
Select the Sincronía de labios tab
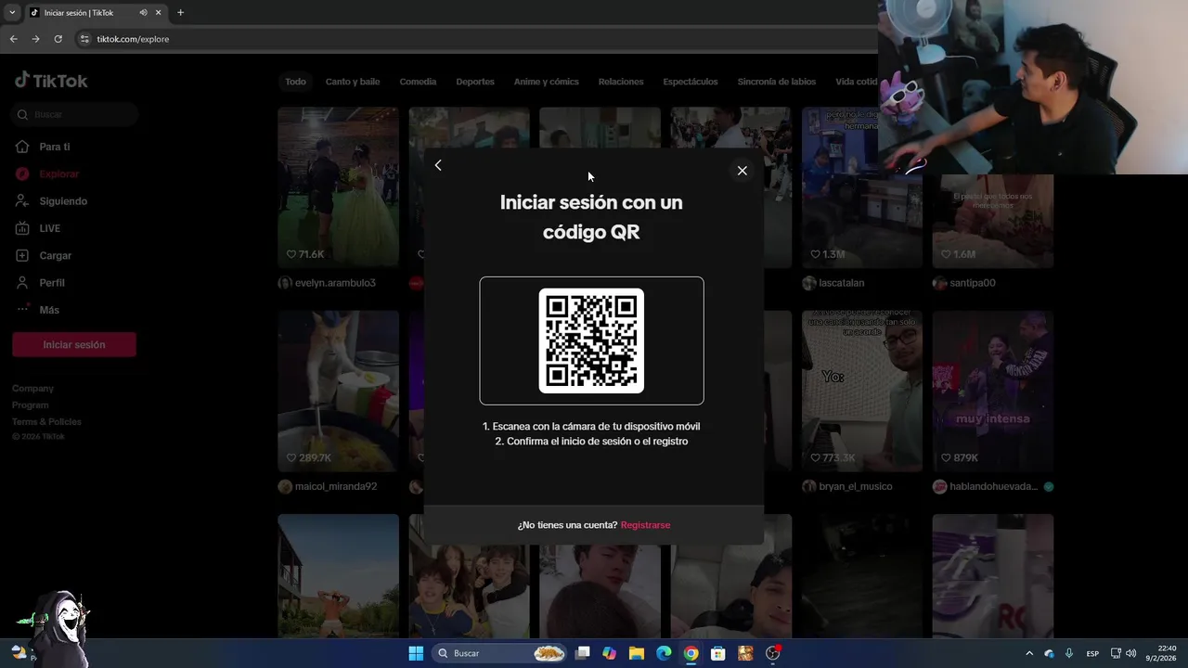[x=777, y=82]
